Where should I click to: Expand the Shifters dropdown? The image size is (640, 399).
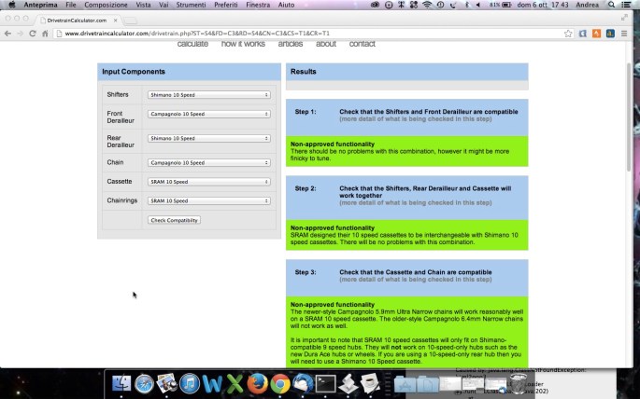pyautogui.click(x=209, y=94)
